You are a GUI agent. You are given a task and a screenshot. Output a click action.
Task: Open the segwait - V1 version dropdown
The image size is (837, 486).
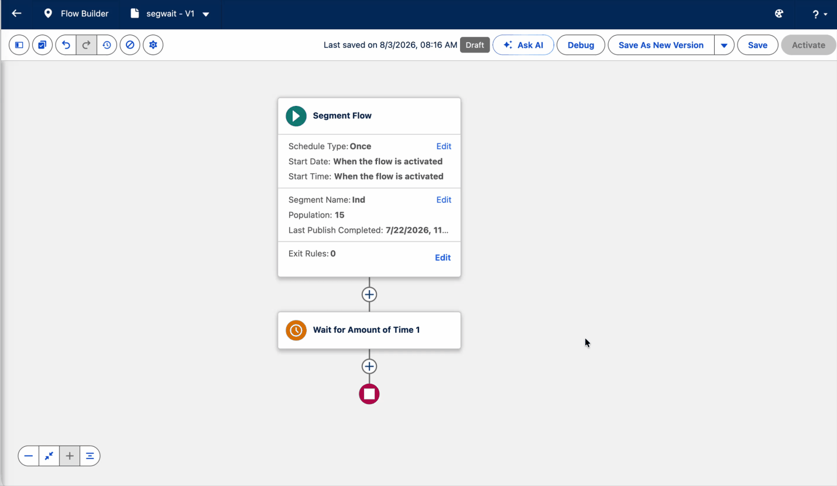[206, 14]
